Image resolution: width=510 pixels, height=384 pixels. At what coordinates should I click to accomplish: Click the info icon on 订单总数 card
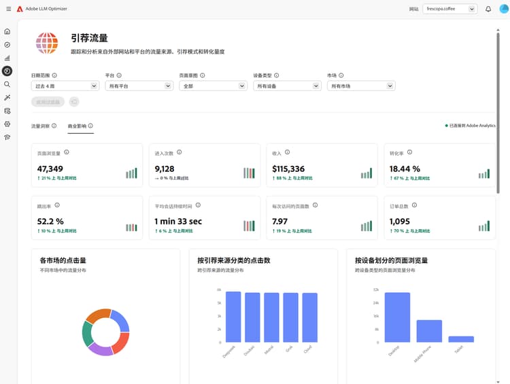point(414,205)
